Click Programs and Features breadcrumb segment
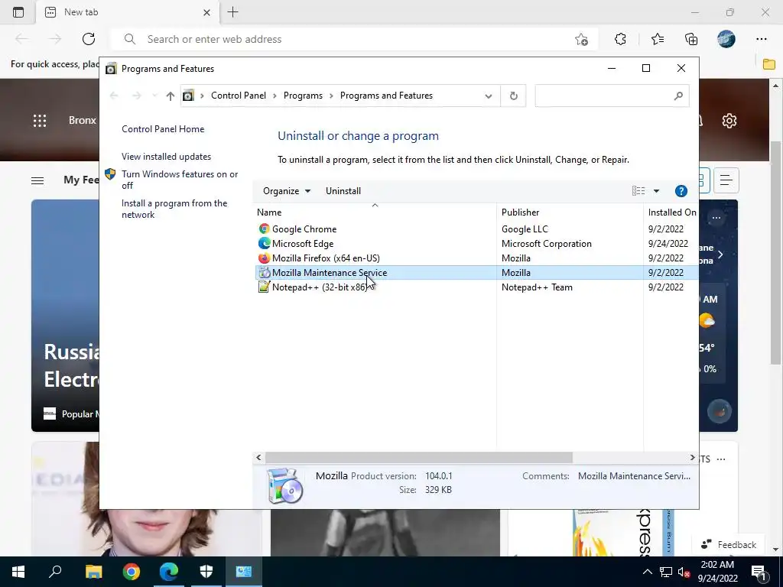The image size is (783, 587). tap(386, 96)
